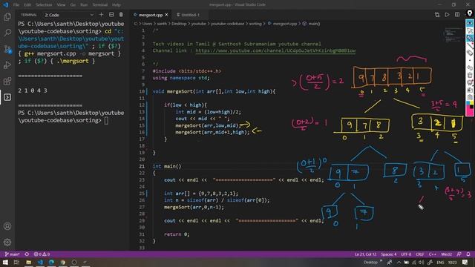Open the Selection menu

pyautogui.click(x=44, y=4)
